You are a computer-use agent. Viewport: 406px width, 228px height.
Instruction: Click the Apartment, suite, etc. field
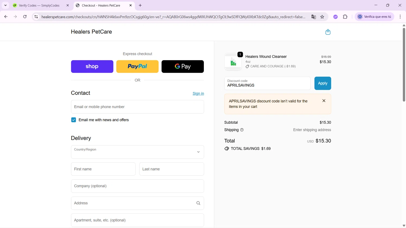(137, 220)
